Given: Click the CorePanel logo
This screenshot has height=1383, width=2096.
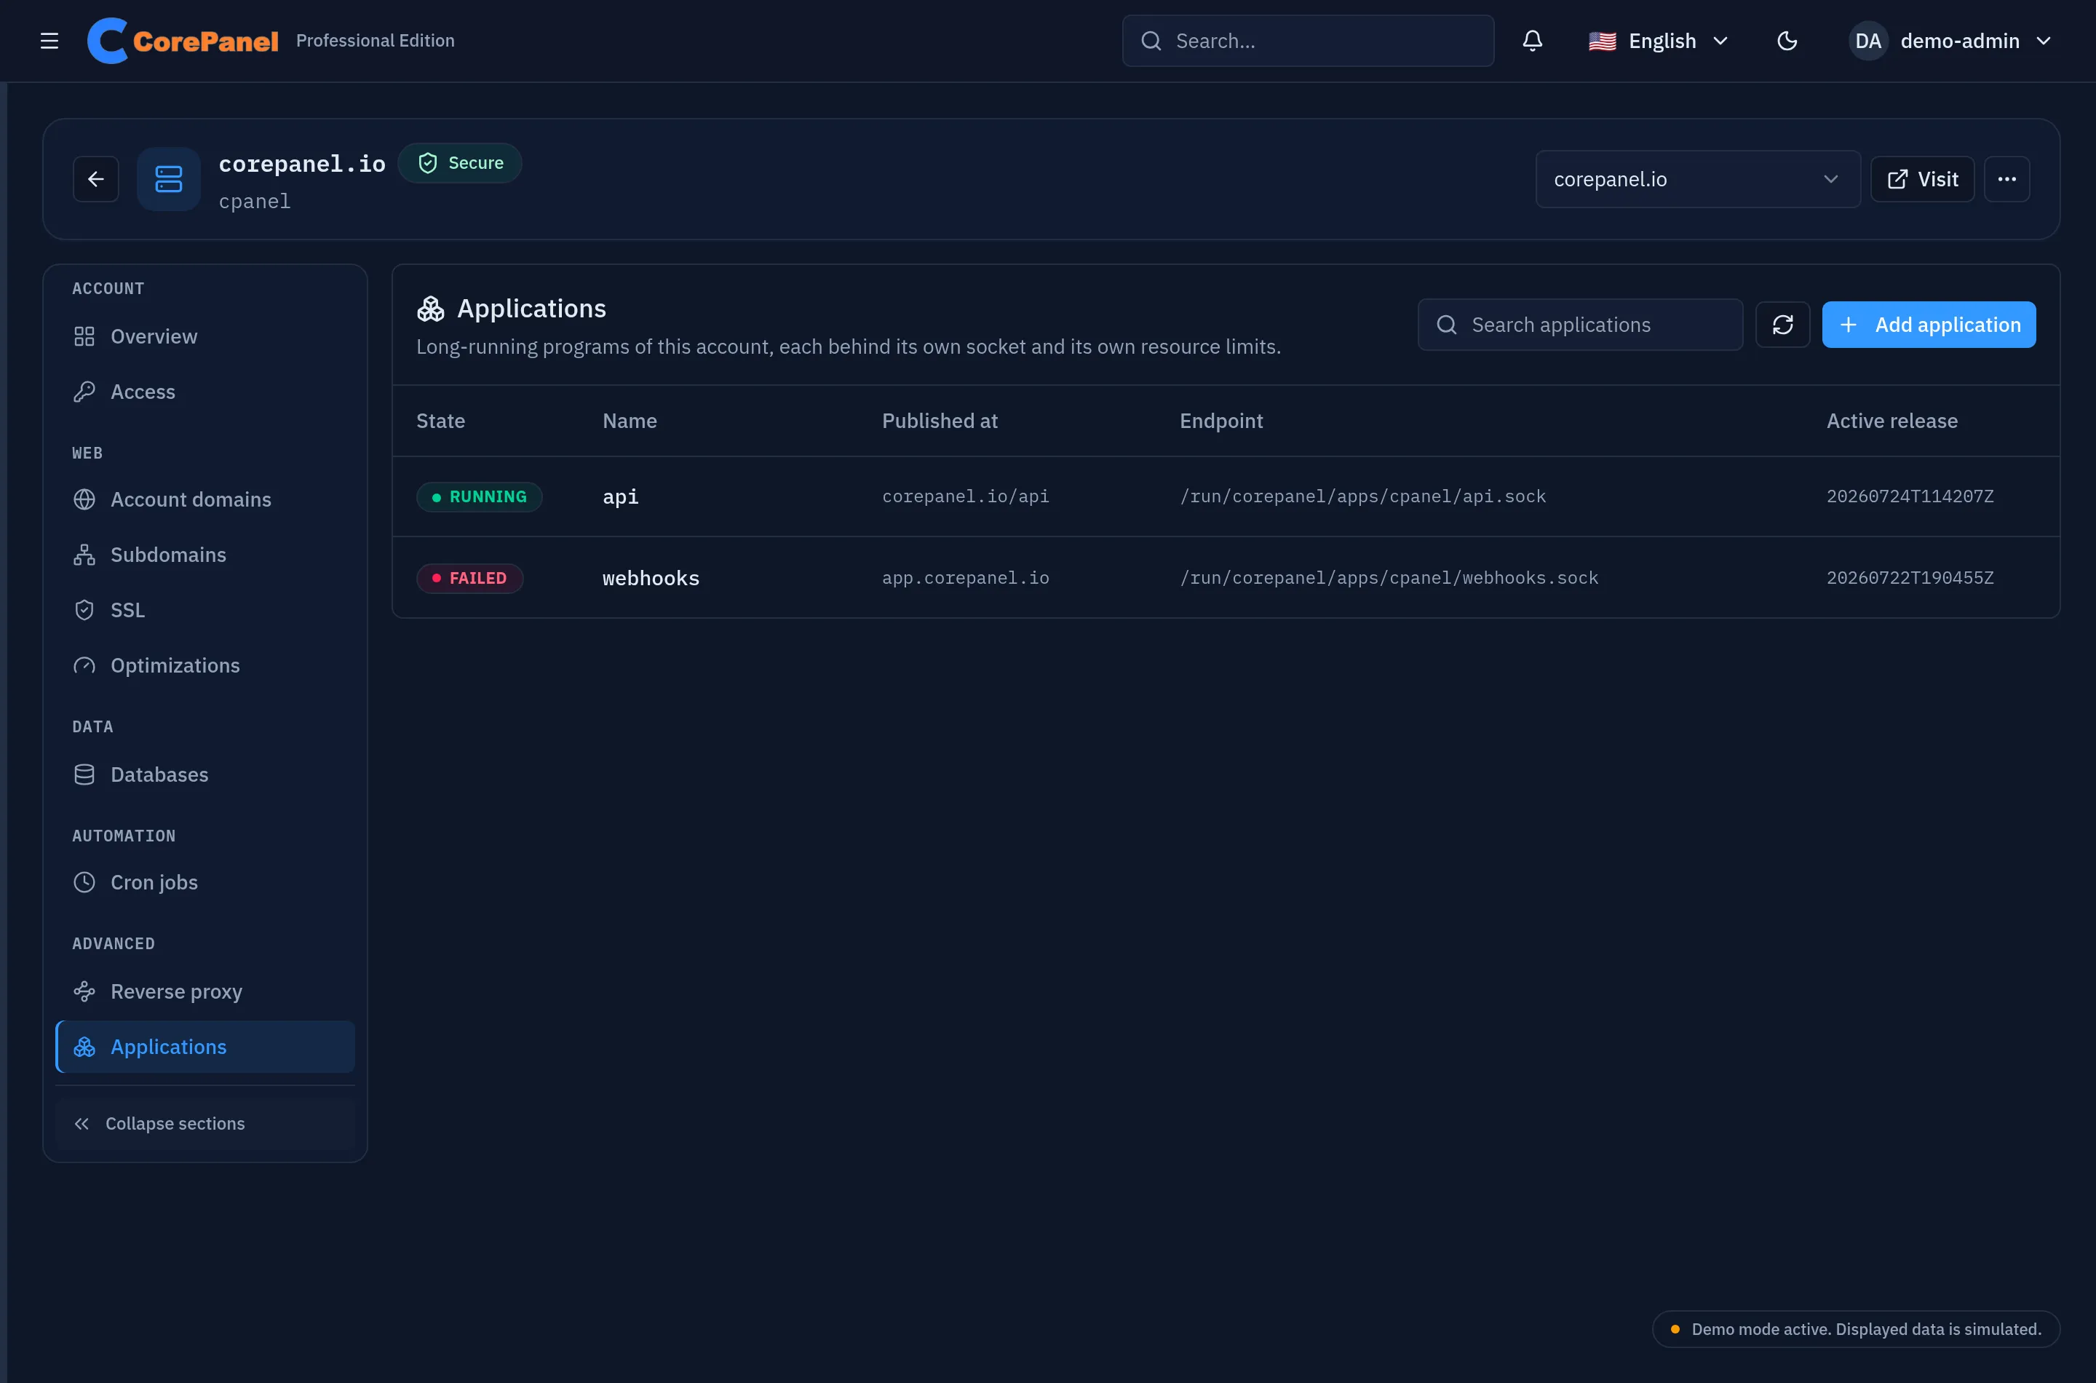Looking at the screenshot, I should pos(183,41).
